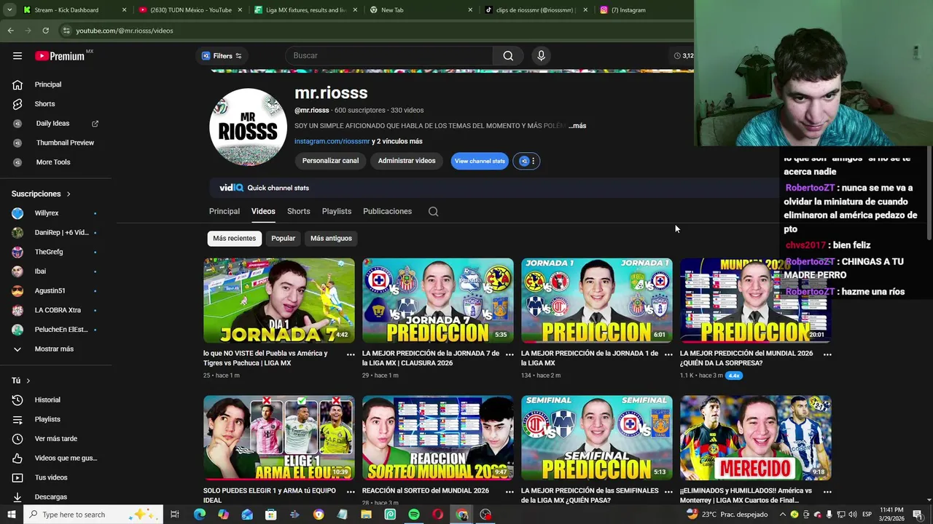The height and width of the screenshot is (524, 933).
Task: Open Descargas in sidebar
Action: point(51,497)
